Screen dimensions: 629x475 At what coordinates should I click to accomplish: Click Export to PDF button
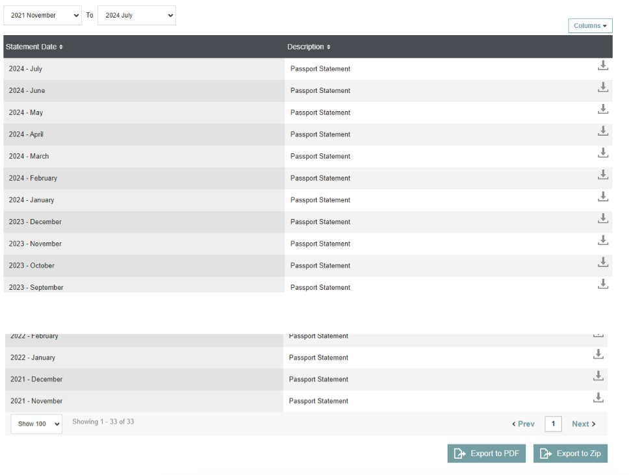[486, 454]
